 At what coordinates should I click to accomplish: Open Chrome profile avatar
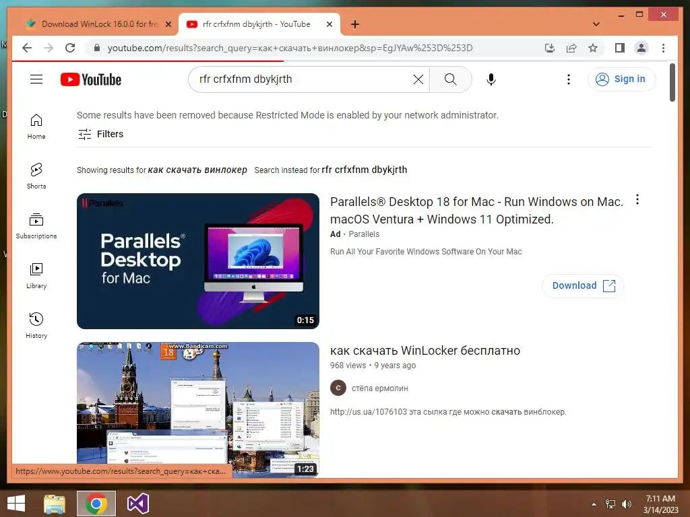tap(641, 48)
